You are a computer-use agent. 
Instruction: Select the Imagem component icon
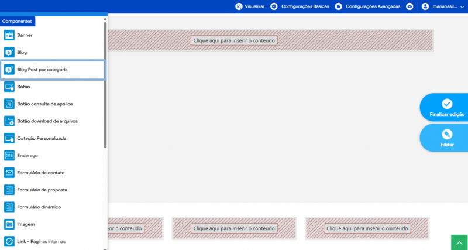coord(9,224)
